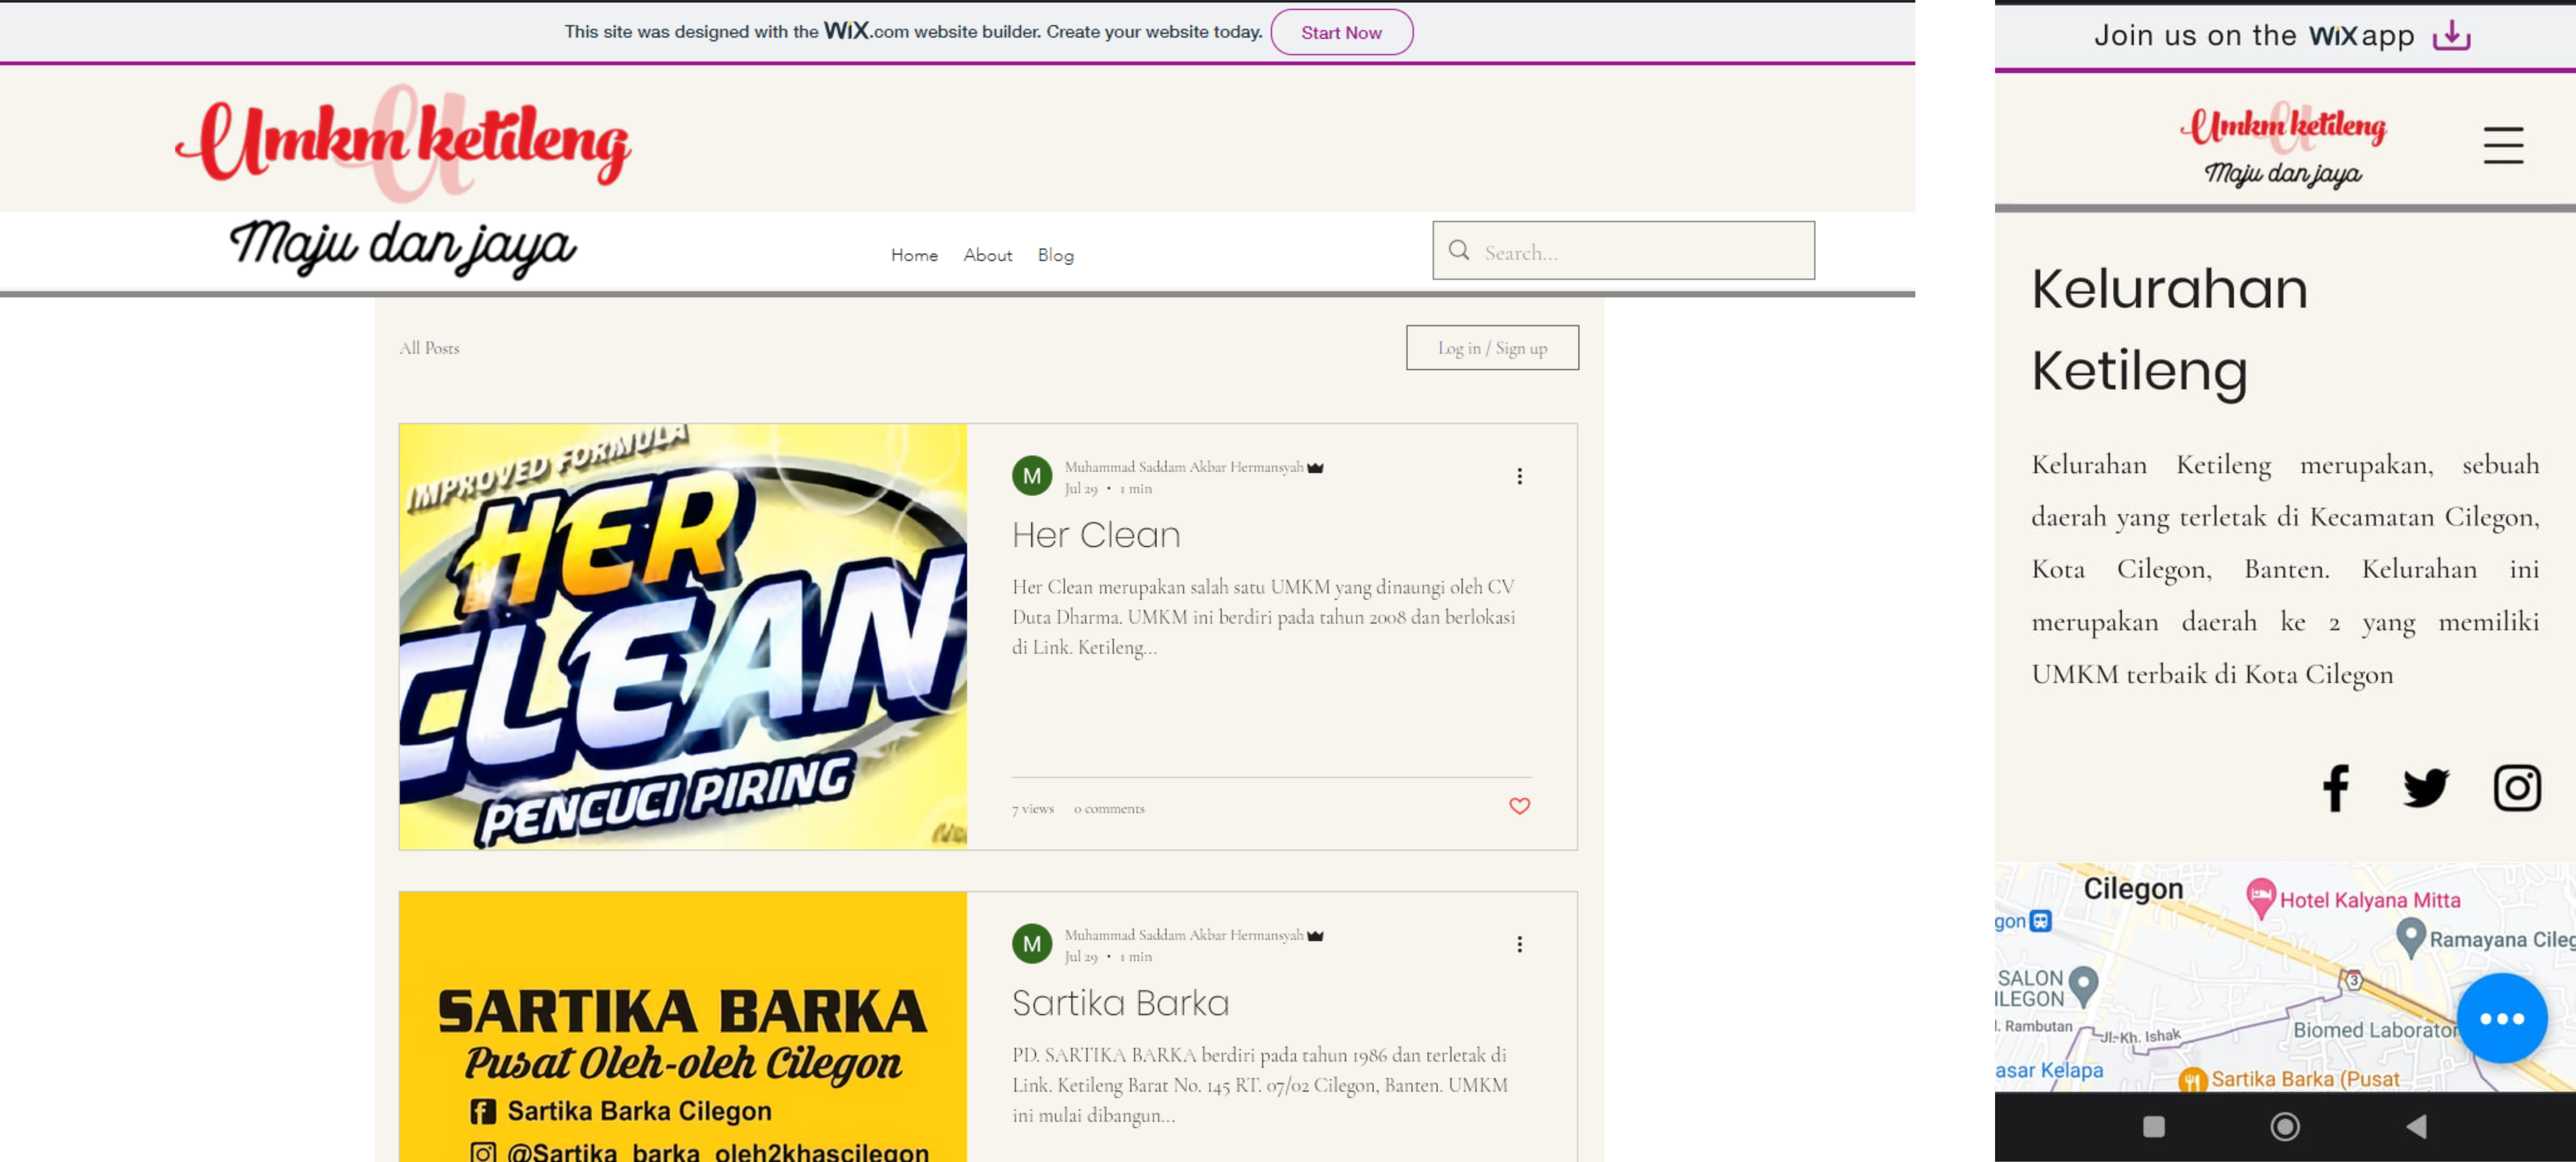Click Log in / Sign up button
Viewport: 2576px width, 1162px height.
point(1491,348)
